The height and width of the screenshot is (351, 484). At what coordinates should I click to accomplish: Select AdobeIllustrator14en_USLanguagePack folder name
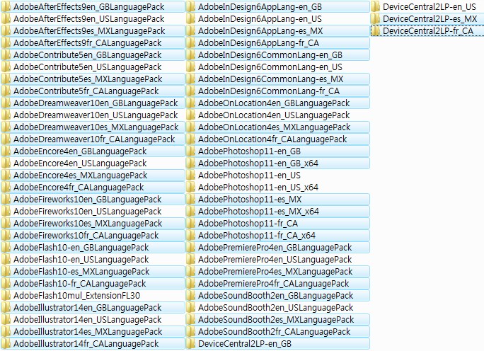click(x=87, y=320)
